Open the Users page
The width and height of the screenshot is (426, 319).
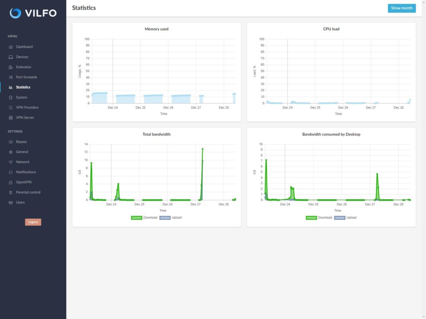(x=20, y=202)
